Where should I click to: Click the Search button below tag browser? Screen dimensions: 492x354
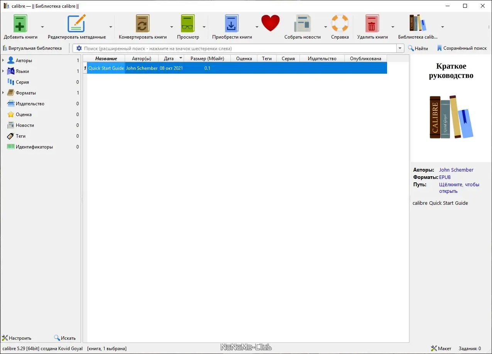coord(65,338)
